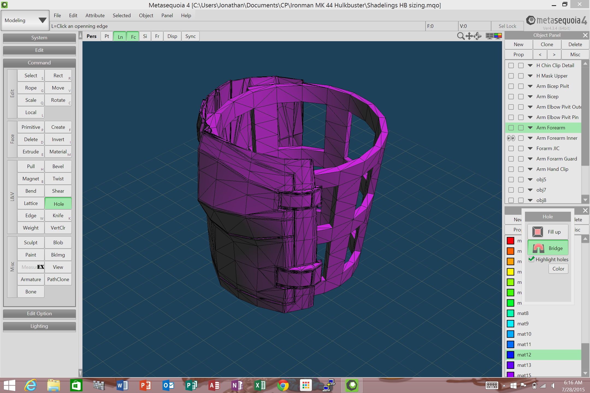Viewport: 590px width, 393px height.
Task: Close the material panel
Action: 585,210
